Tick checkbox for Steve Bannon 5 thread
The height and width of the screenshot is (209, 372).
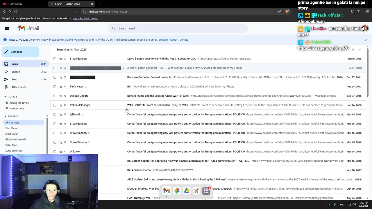pos(55,142)
